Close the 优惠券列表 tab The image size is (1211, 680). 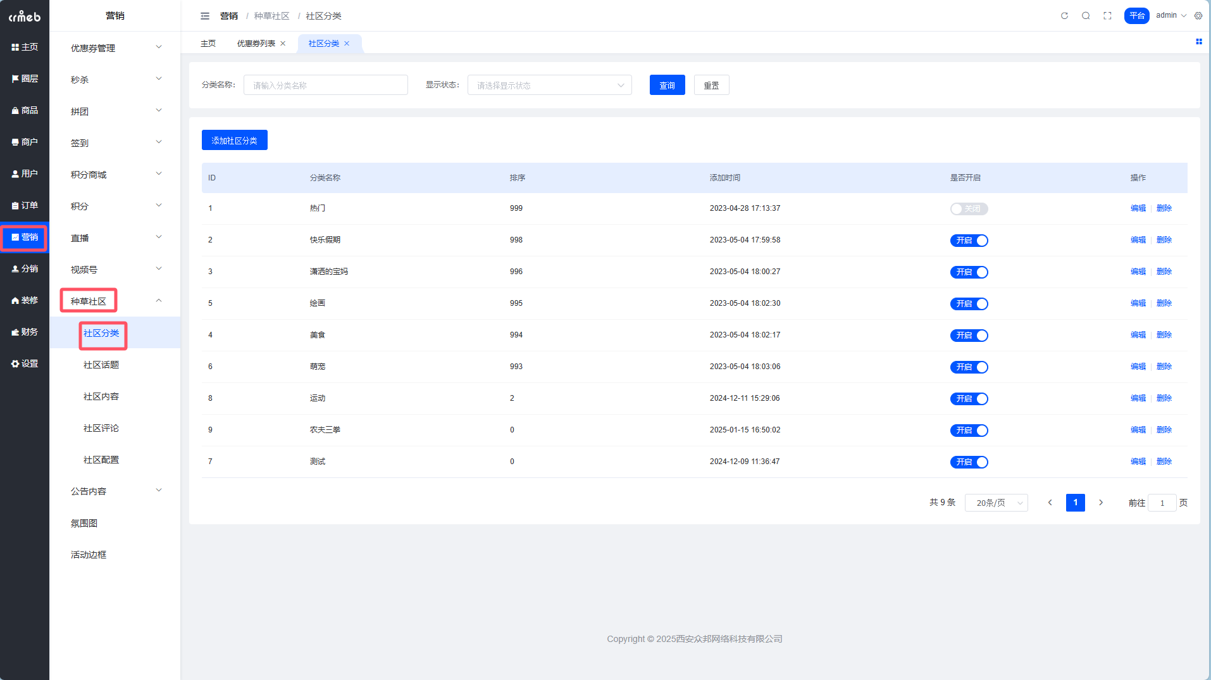point(283,44)
